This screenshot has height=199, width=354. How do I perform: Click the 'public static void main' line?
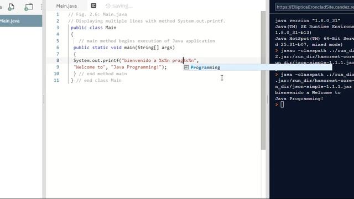point(124,48)
